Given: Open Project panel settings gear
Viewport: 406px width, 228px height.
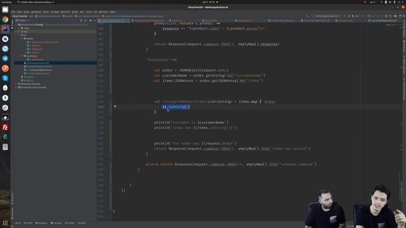Looking at the screenshot, I should click(90, 20).
